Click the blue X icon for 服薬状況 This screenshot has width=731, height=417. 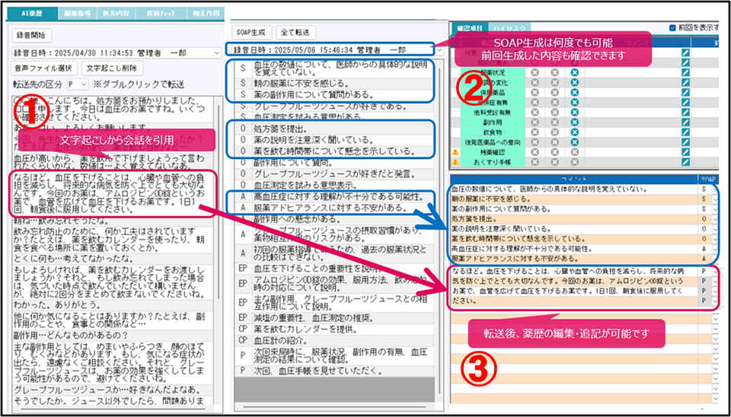[574, 72]
